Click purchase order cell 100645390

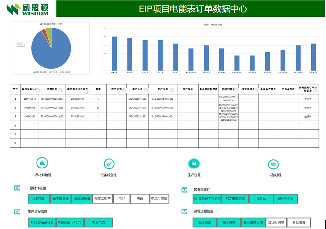(x=30, y=116)
